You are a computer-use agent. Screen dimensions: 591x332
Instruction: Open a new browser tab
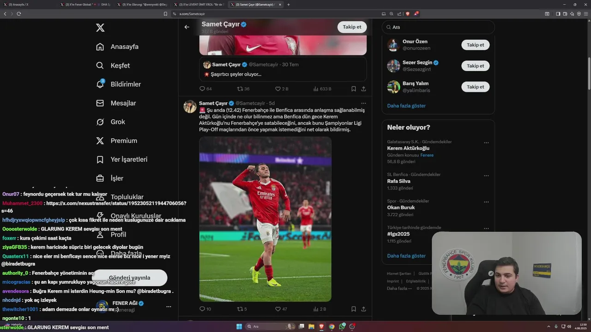point(289,5)
